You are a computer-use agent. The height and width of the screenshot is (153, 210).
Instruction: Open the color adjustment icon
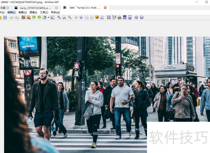coord(44,17)
